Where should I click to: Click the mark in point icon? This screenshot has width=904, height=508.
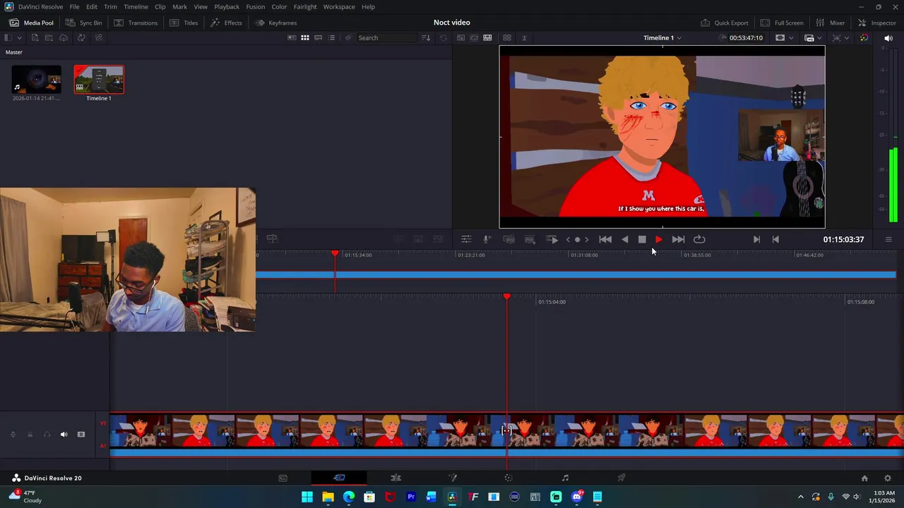pyautogui.click(x=756, y=239)
